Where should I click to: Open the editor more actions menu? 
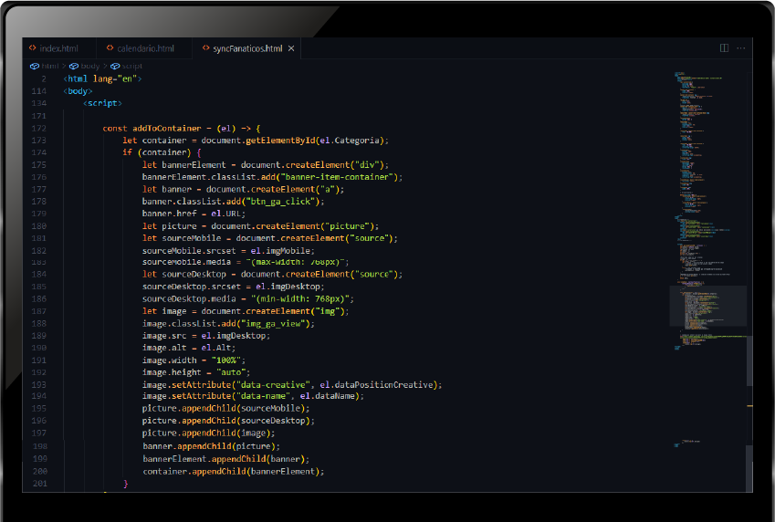741,48
